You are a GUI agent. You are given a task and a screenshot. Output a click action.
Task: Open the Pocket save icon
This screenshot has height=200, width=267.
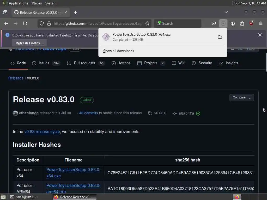(214, 23)
